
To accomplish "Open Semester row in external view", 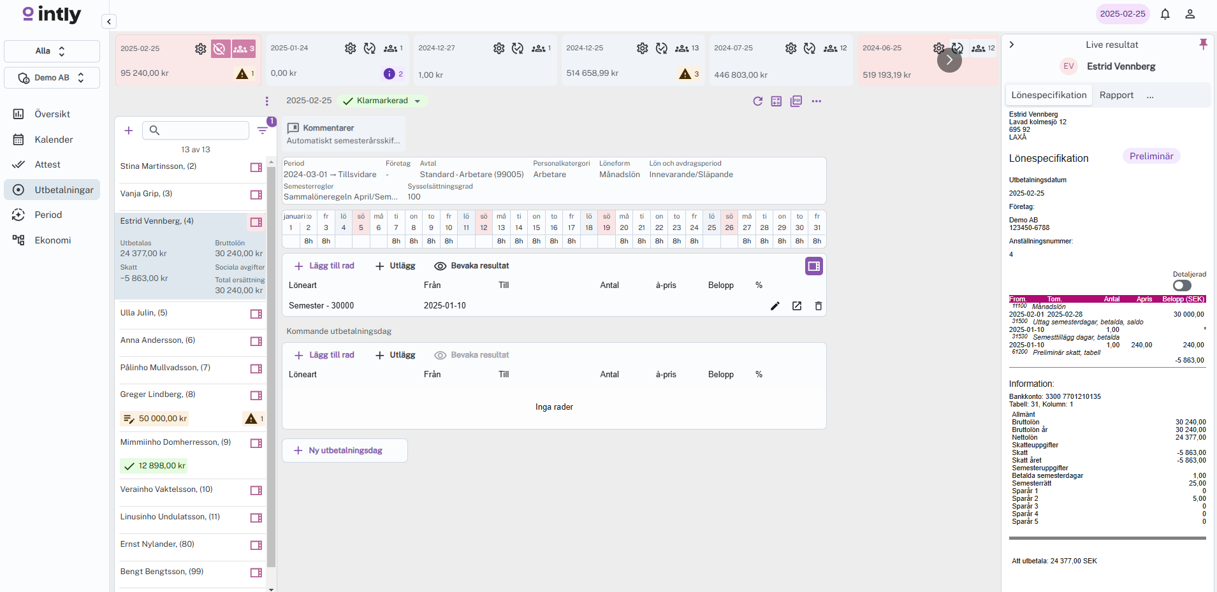I will [x=796, y=306].
